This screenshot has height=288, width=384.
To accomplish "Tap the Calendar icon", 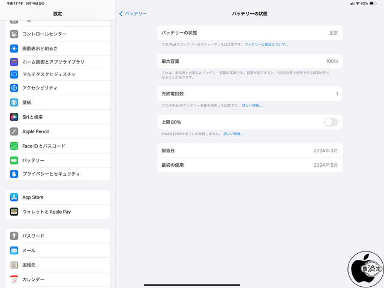I will 14,280.
